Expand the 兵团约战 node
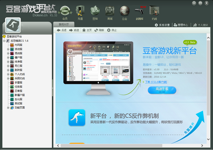The width and height of the screenshot is (213, 150). point(8,79)
